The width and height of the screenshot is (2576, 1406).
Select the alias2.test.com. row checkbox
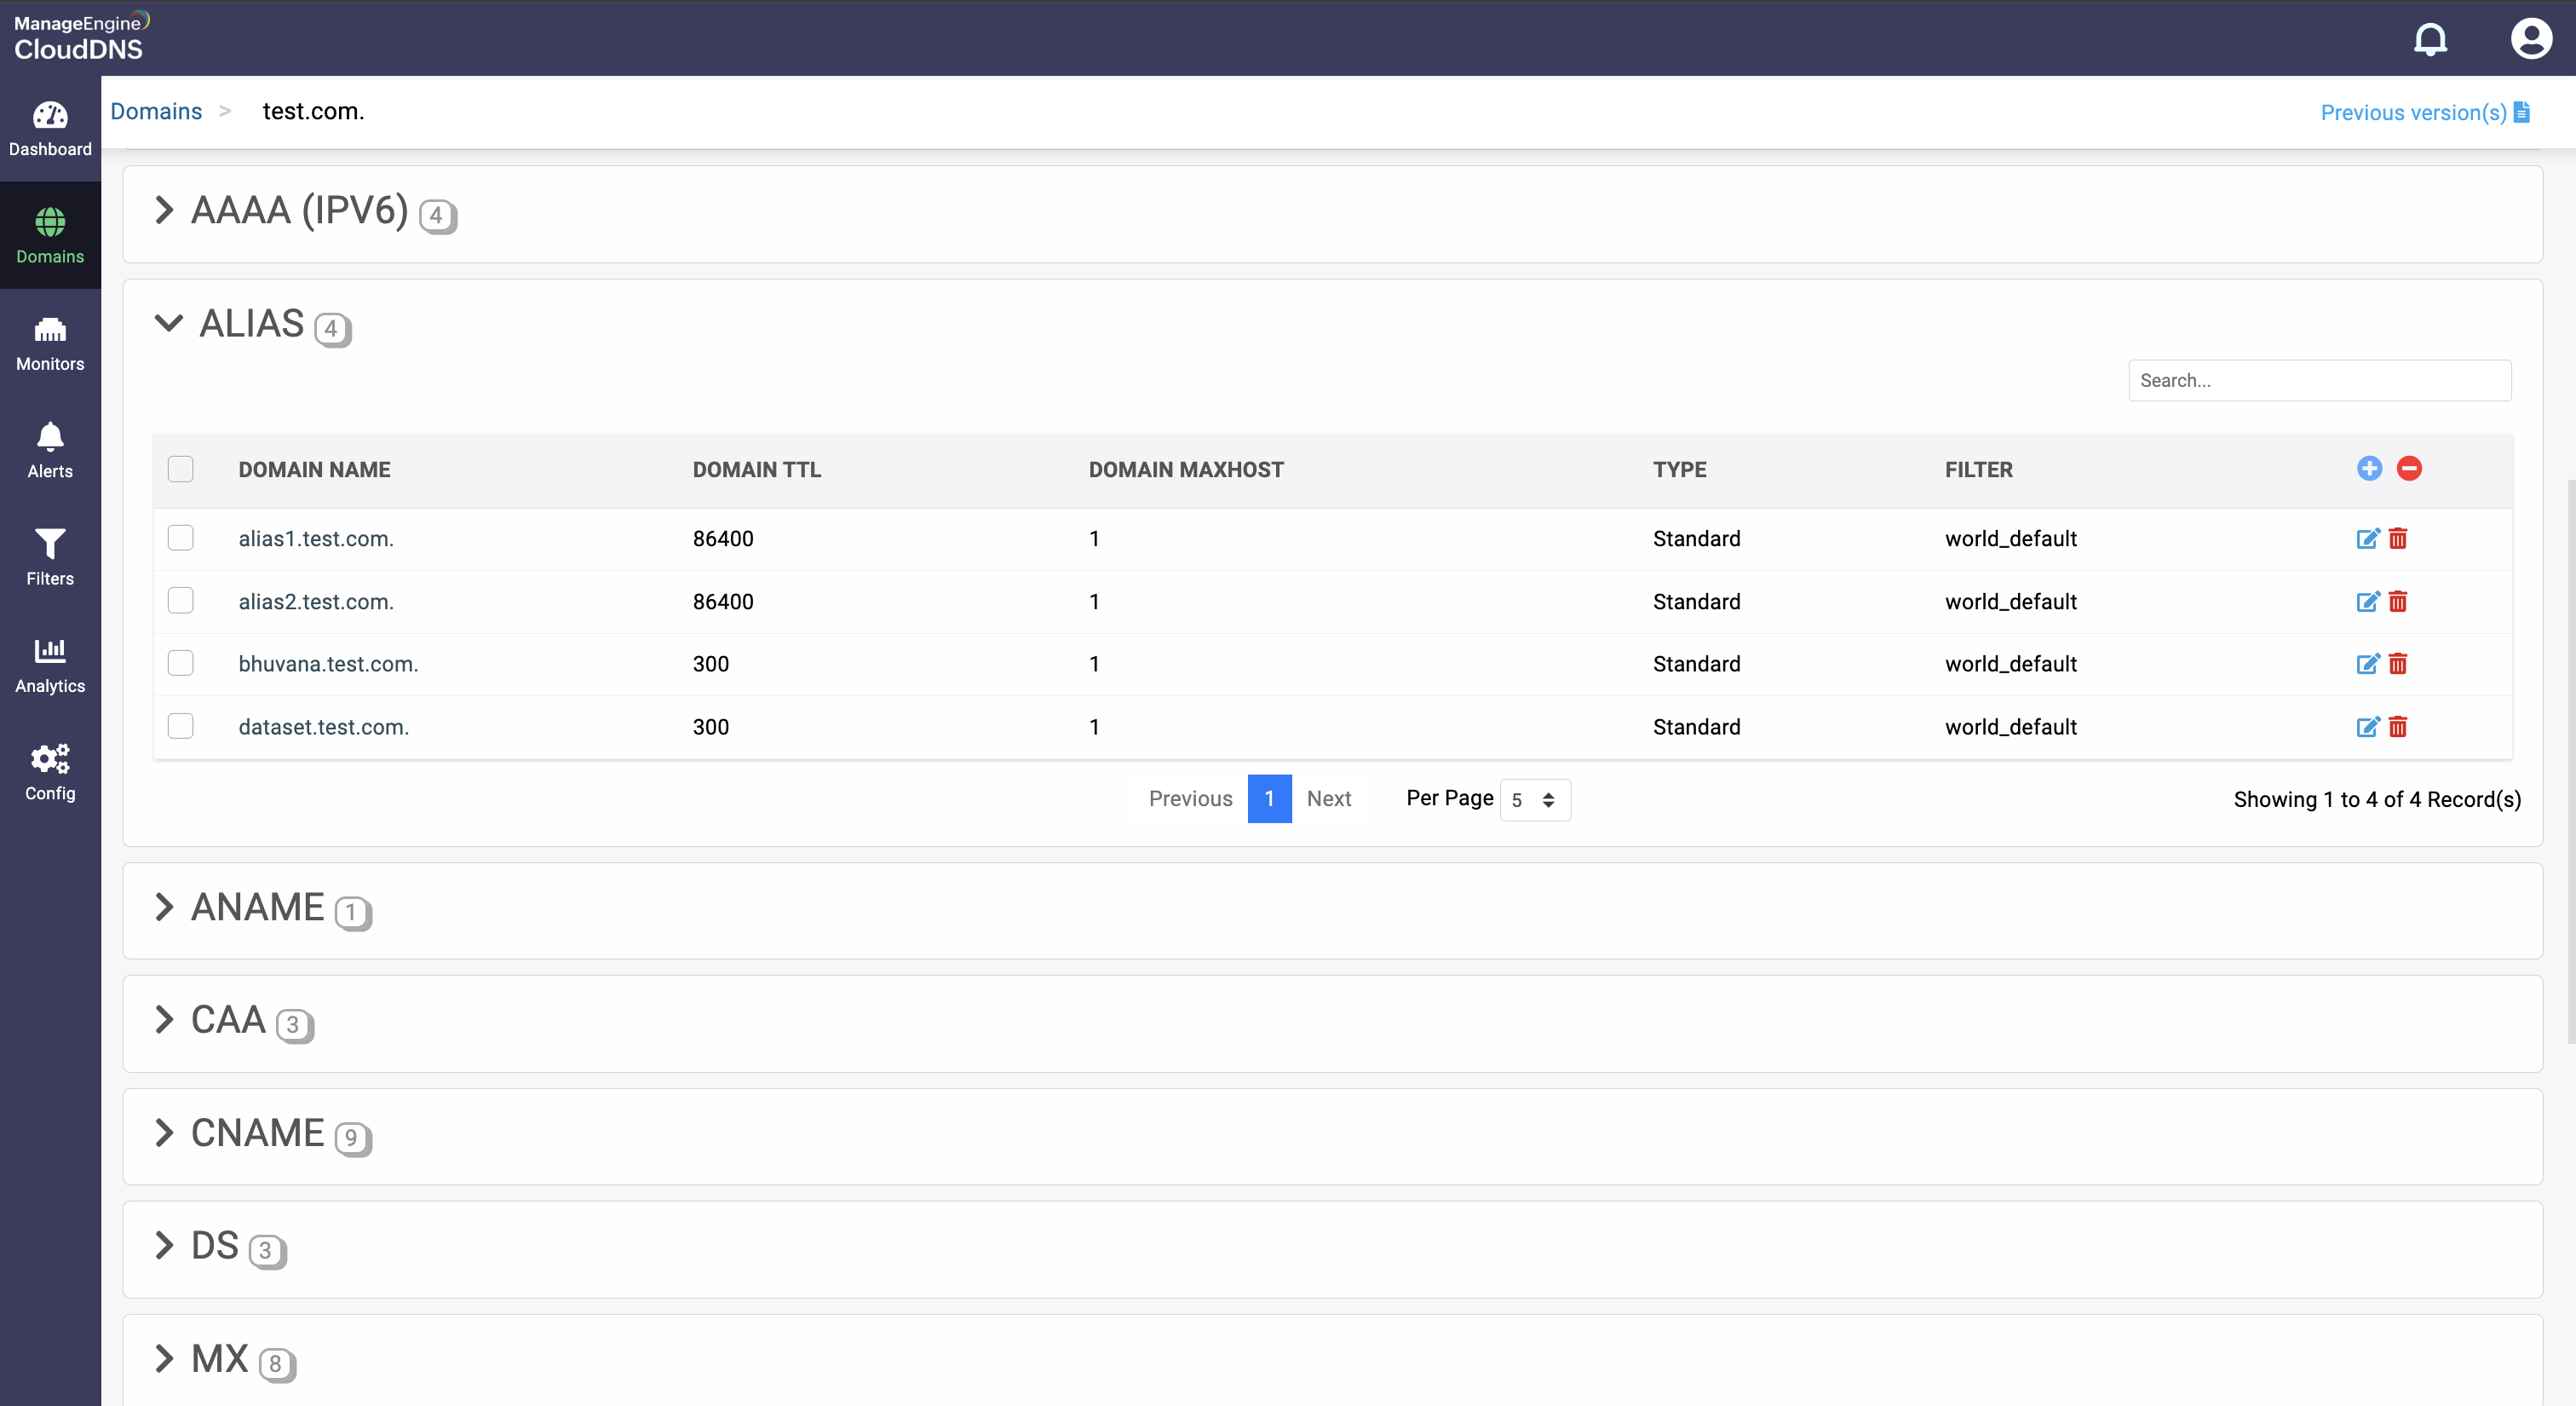click(x=181, y=601)
